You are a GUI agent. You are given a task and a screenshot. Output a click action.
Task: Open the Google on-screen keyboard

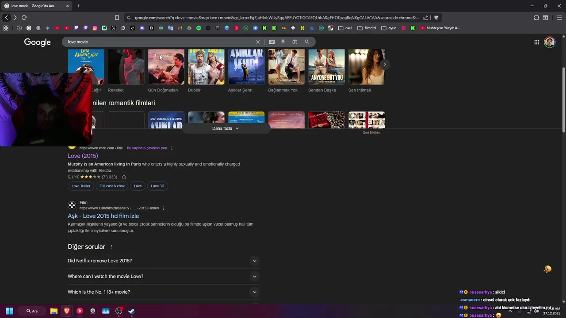tap(272, 42)
